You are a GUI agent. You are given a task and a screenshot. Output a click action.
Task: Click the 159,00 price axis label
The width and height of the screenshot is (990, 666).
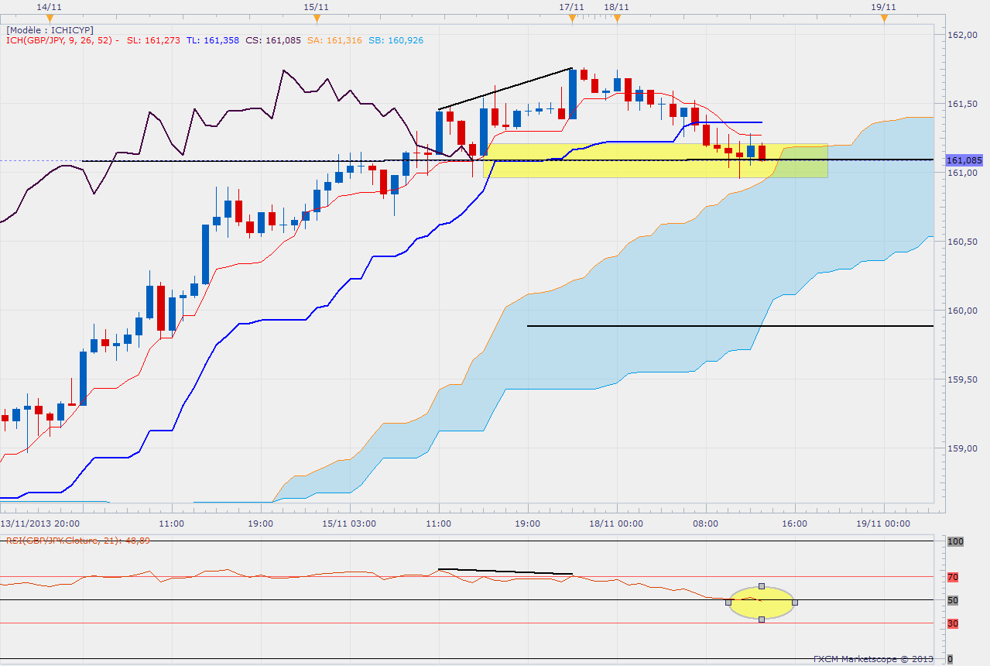(962, 448)
